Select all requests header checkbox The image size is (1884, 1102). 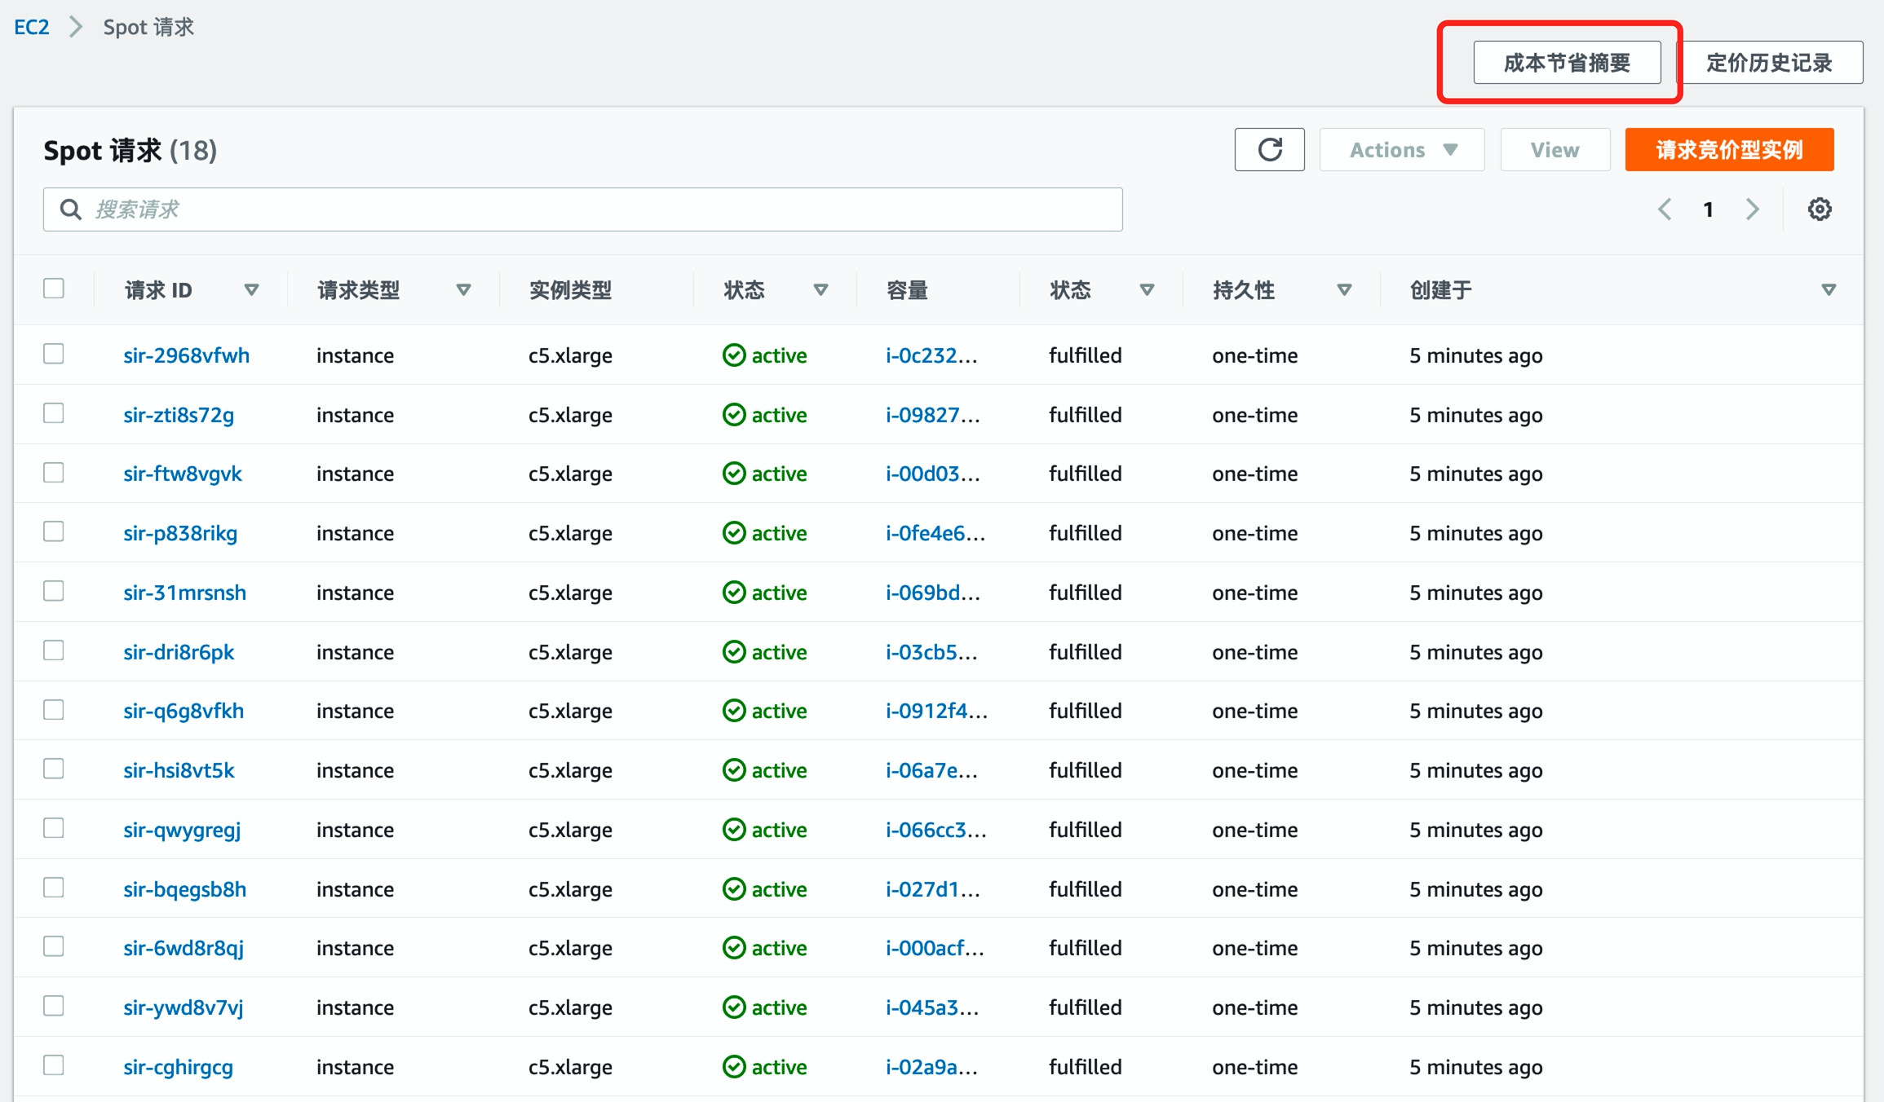pos(54,289)
